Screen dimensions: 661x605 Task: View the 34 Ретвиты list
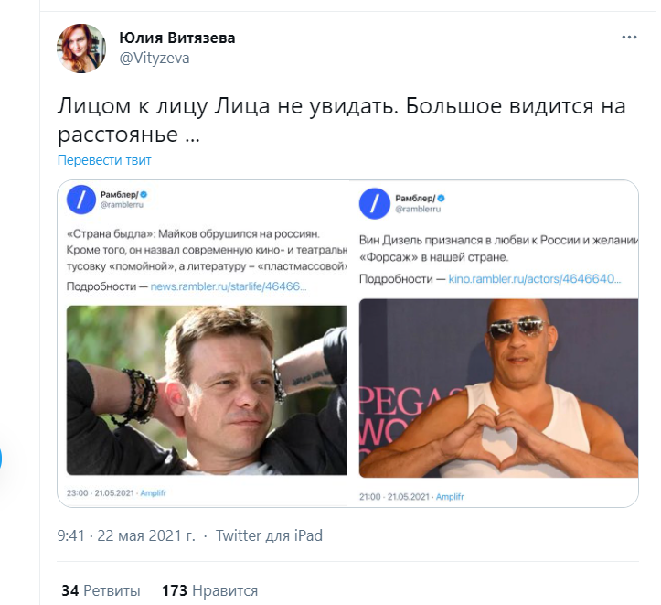tap(101, 590)
